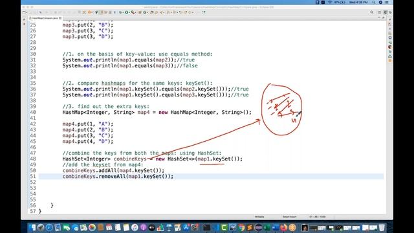
Task: Launch Safari from the Dock
Action: (49, 227)
